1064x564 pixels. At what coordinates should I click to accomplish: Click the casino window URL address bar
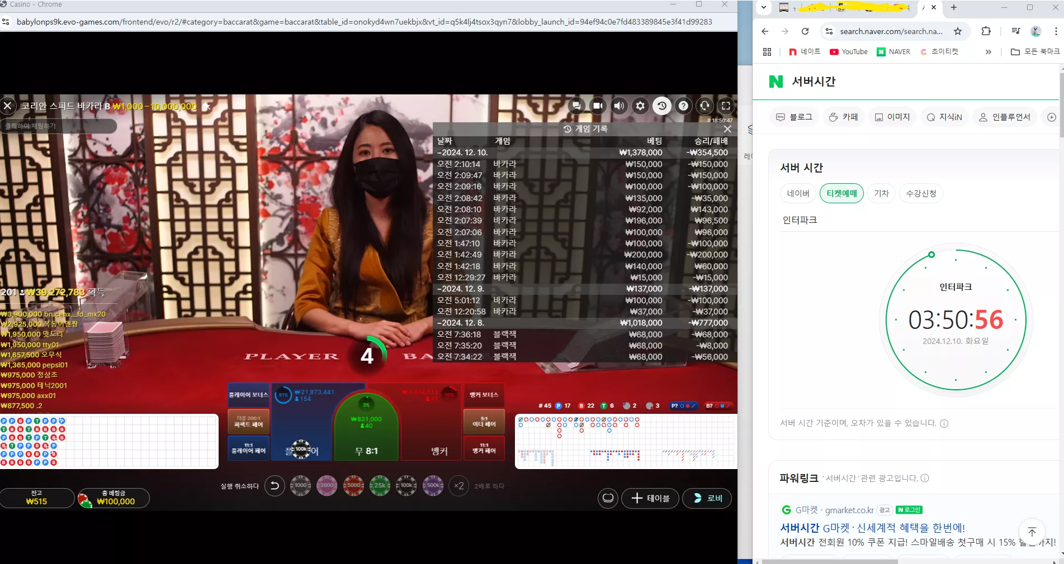click(365, 22)
